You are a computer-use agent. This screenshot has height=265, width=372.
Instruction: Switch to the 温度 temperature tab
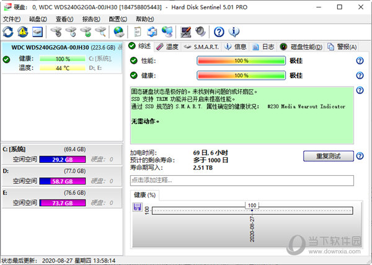tap(167, 47)
